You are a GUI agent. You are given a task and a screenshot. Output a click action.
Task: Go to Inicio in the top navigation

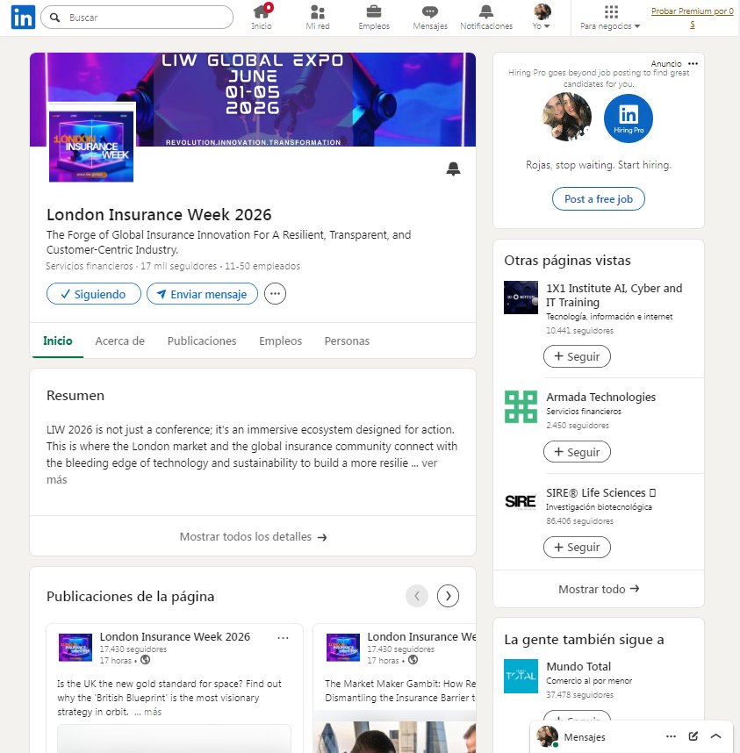pyautogui.click(x=262, y=18)
